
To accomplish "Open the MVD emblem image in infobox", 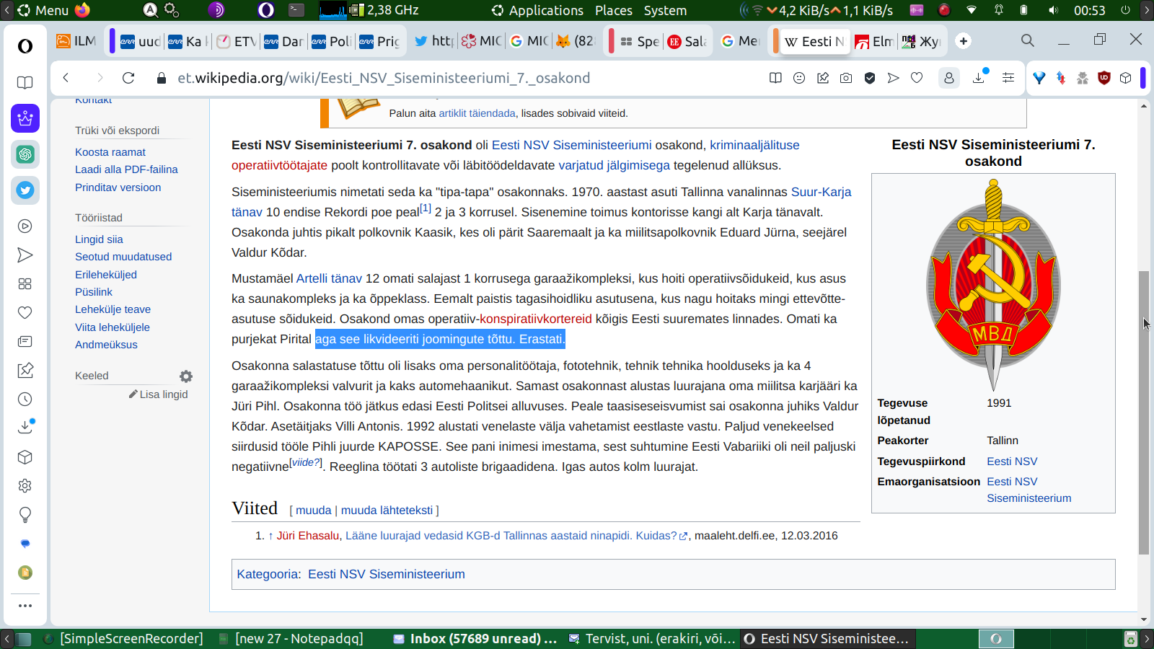I will point(993,284).
